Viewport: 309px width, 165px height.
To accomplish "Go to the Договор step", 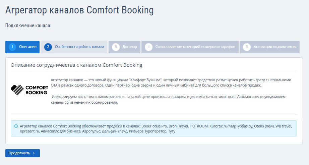I will tap(130, 47).
